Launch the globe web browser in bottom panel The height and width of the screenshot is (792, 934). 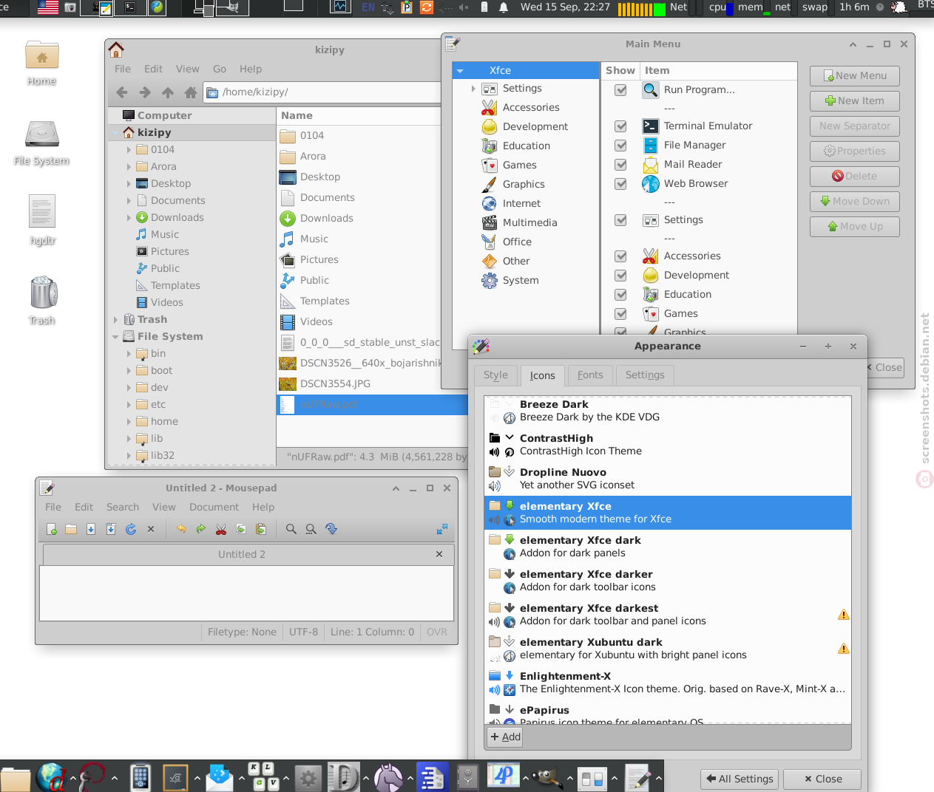point(52,777)
